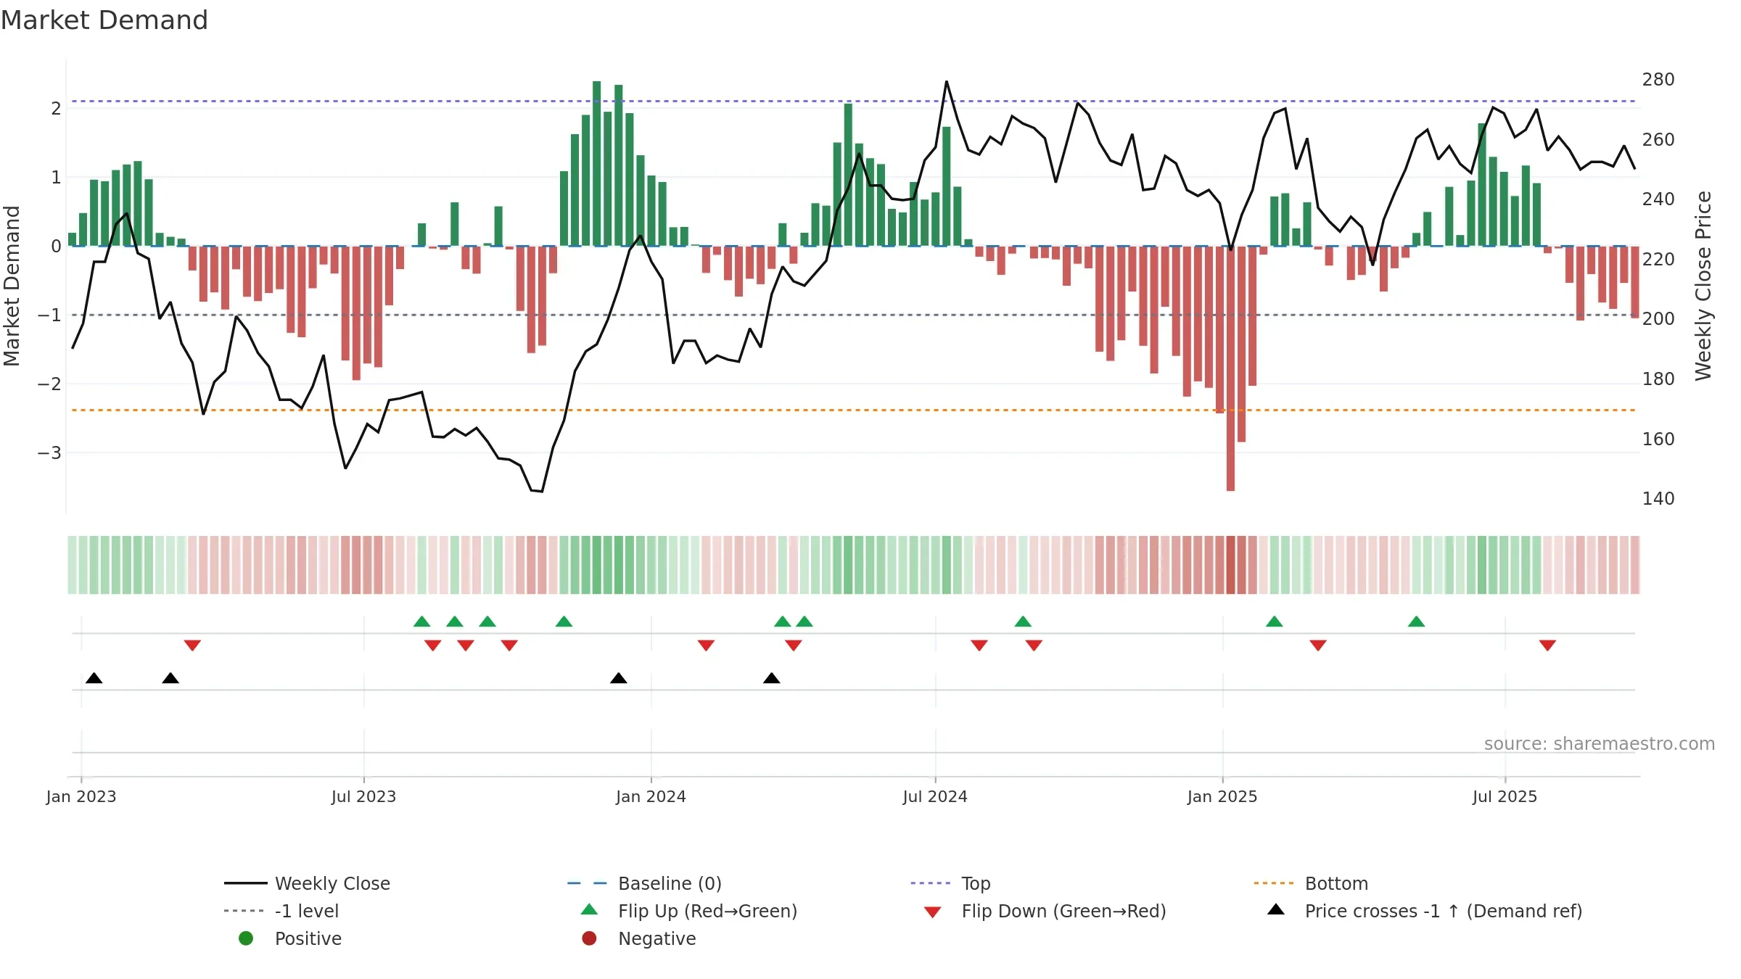Click the Jul 2024 axis label

click(x=935, y=796)
